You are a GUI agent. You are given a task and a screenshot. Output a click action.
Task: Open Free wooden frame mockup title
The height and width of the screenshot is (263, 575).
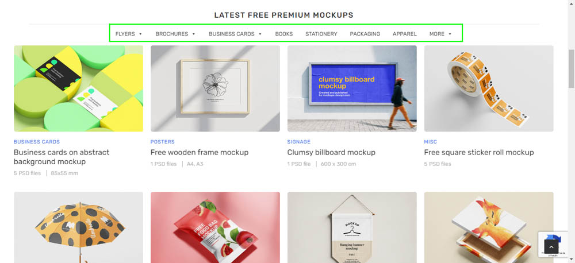pos(200,152)
